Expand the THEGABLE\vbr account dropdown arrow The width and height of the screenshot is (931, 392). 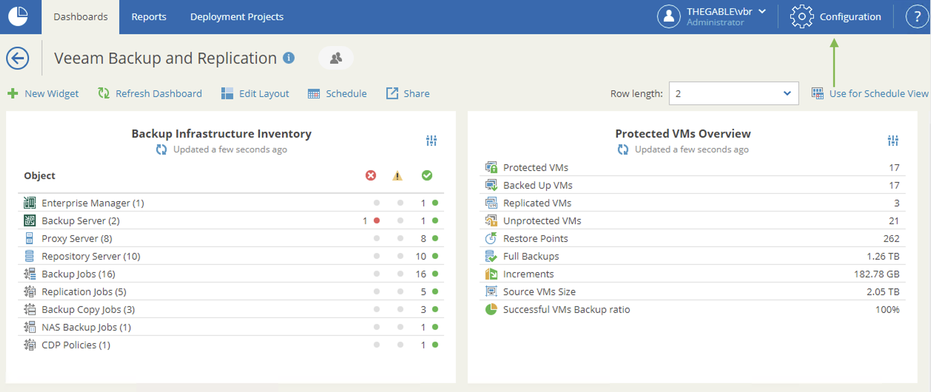tap(762, 11)
